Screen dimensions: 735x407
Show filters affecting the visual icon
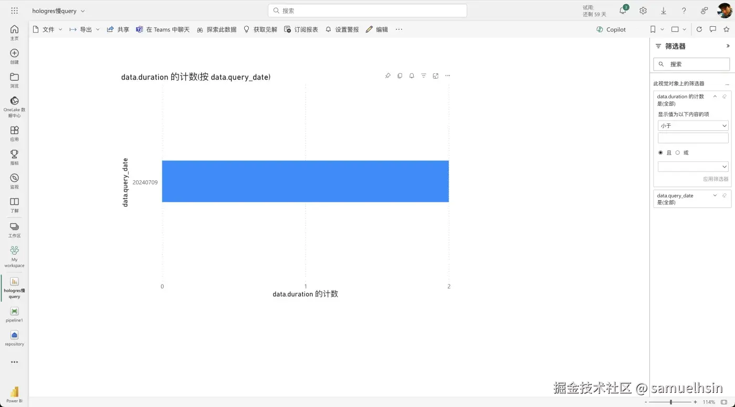click(x=424, y=76)
